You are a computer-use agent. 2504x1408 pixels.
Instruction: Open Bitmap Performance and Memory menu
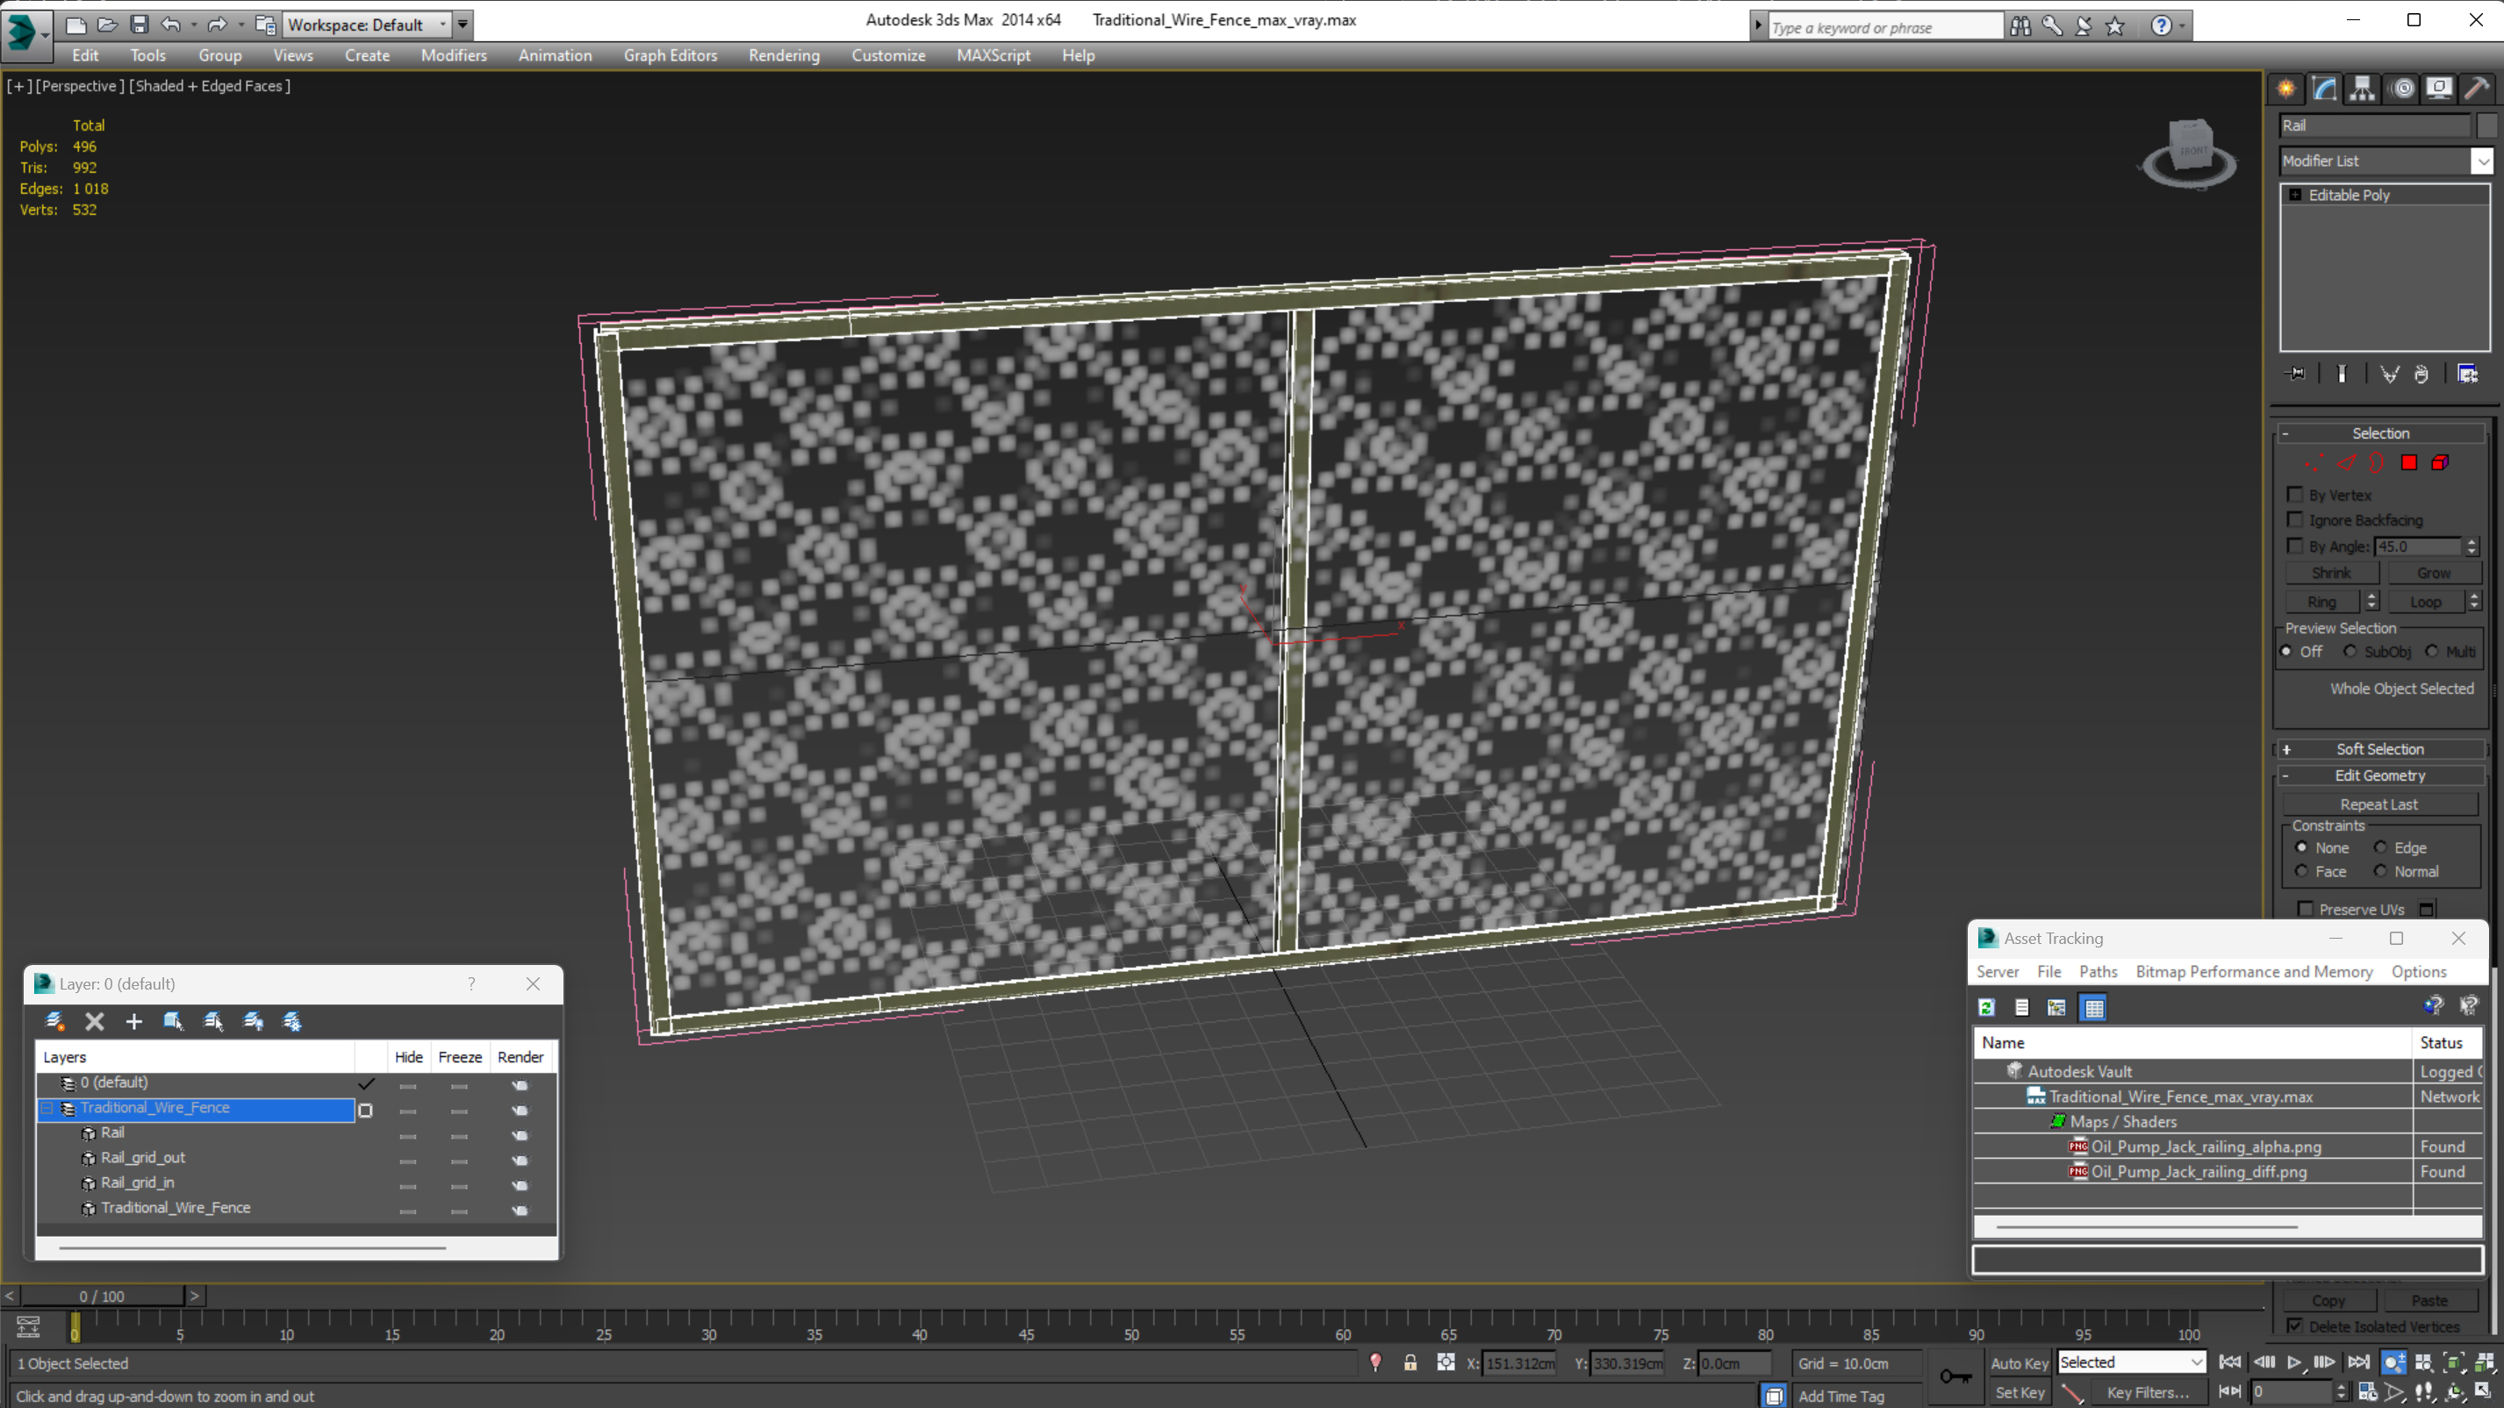click(2253, 972)
